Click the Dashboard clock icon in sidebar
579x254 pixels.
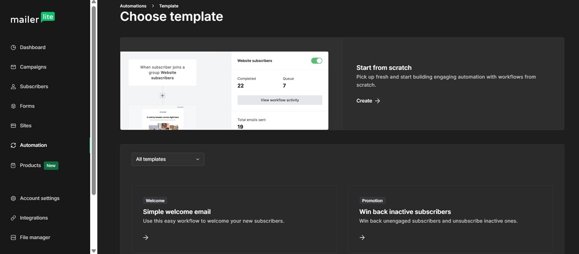tap(14, 48)
